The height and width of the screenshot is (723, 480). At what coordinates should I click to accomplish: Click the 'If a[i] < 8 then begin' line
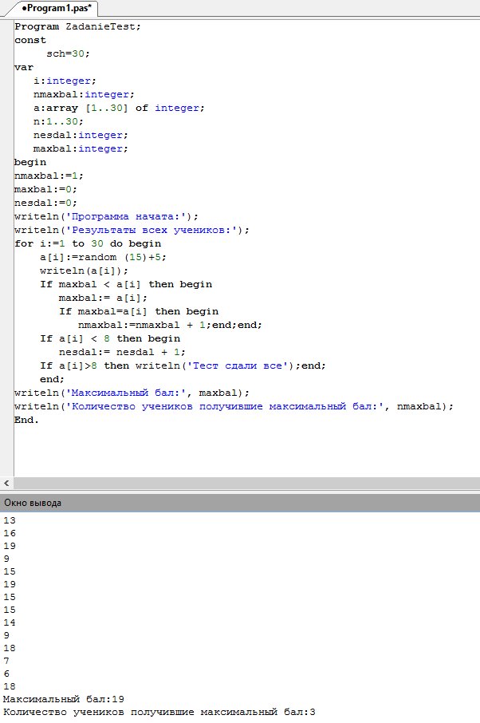110,339
